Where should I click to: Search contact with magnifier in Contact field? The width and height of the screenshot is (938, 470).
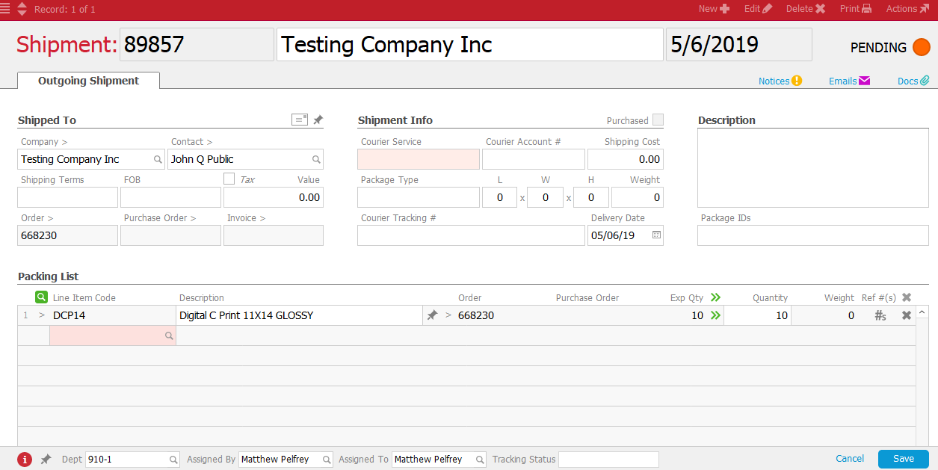click(316, 159)
